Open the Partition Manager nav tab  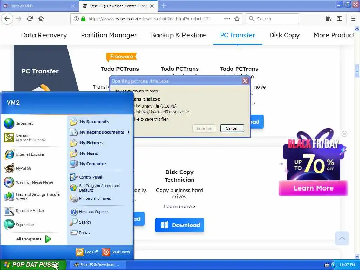(109, 35)
